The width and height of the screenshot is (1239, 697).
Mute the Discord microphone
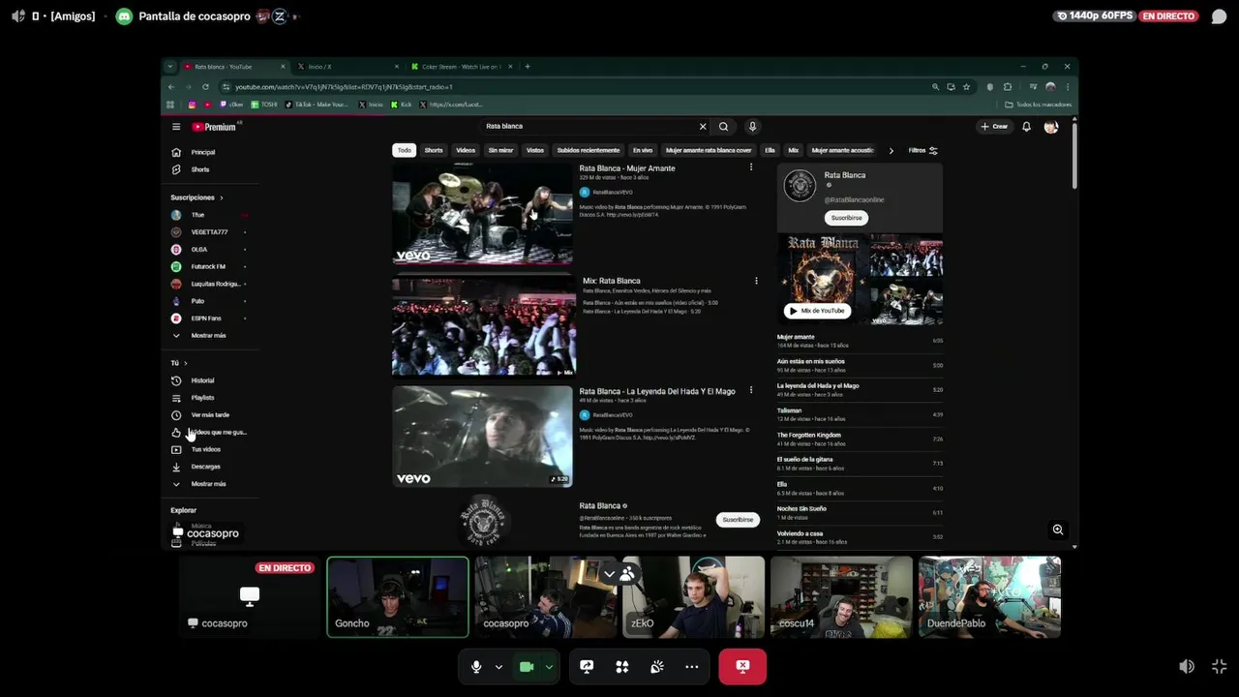(x=475, y=667)
